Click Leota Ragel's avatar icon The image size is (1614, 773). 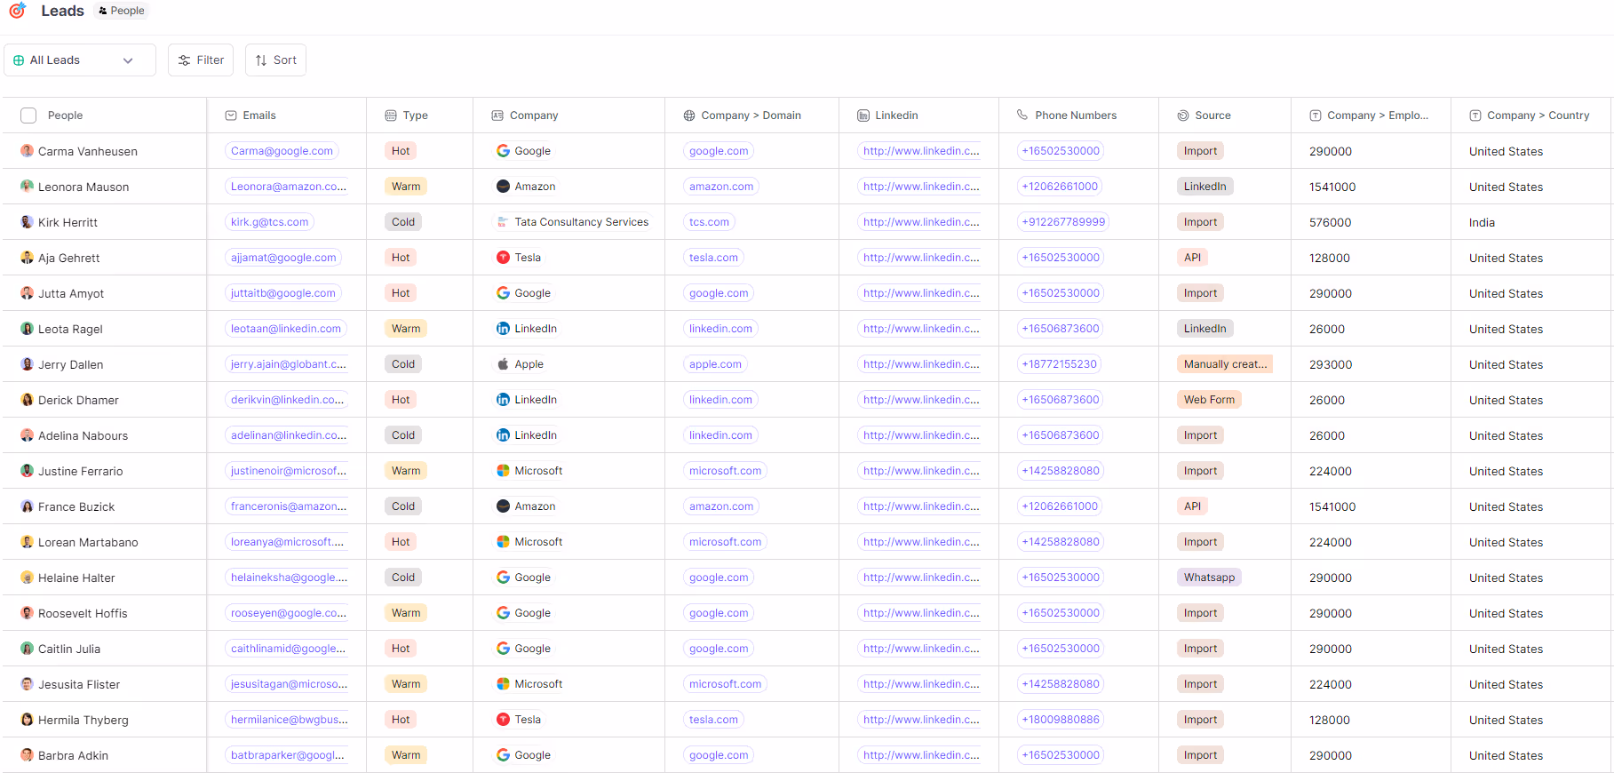pyautogui.click(x=28, y=329)
